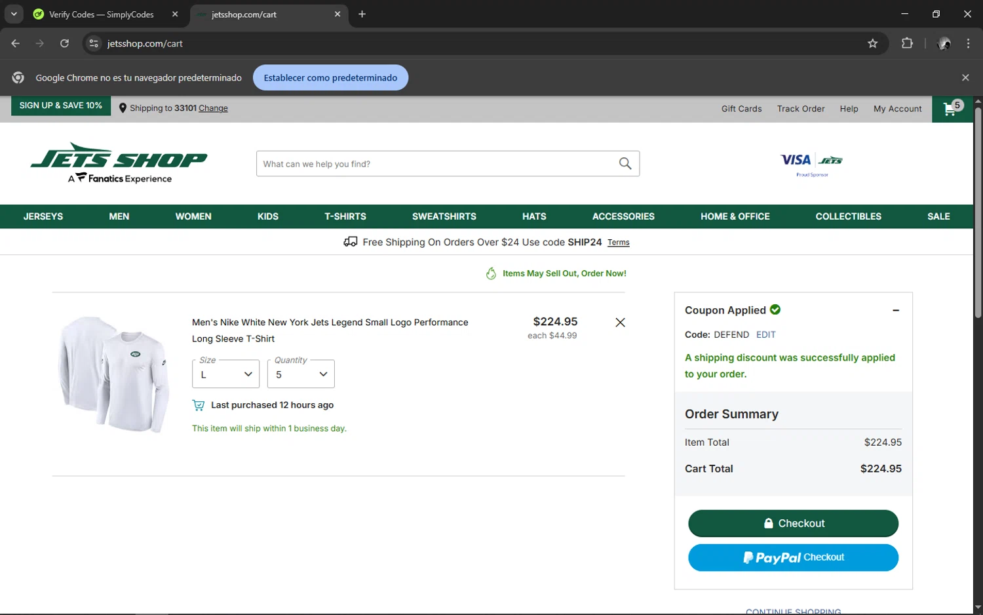The height and width of the screenshot is (615, 983).
Task: Open the ACCESSORIES menu
Action: 623,216
